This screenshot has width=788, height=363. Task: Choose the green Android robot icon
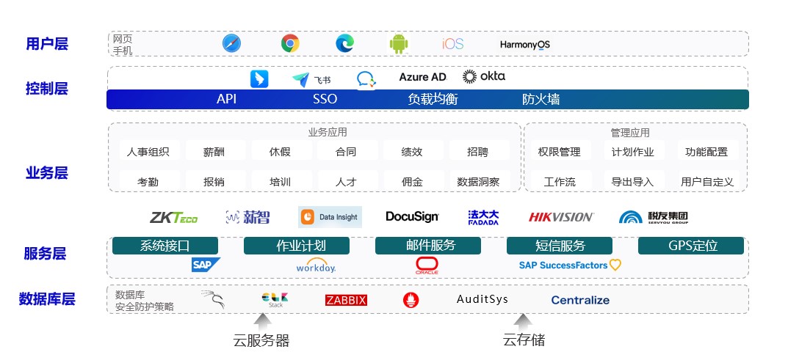[x=398, y=44]
